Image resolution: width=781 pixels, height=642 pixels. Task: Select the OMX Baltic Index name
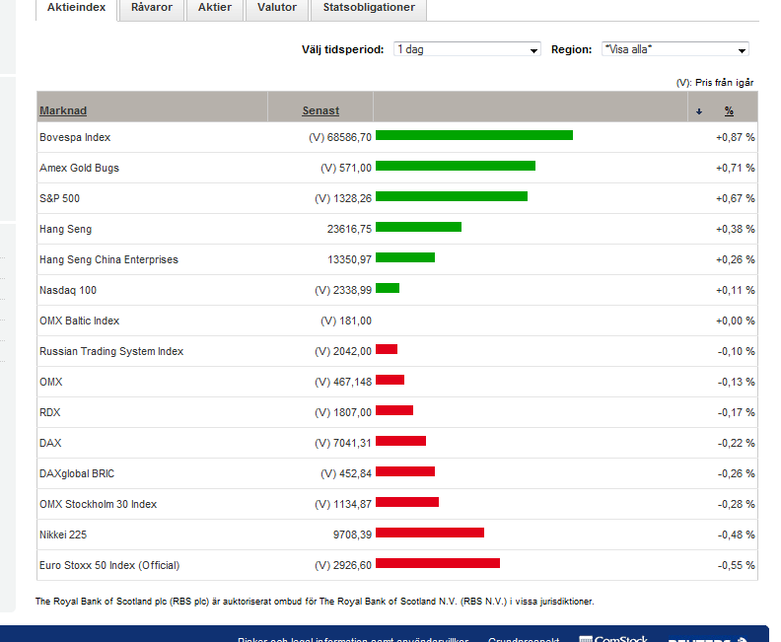pos(80,321)
